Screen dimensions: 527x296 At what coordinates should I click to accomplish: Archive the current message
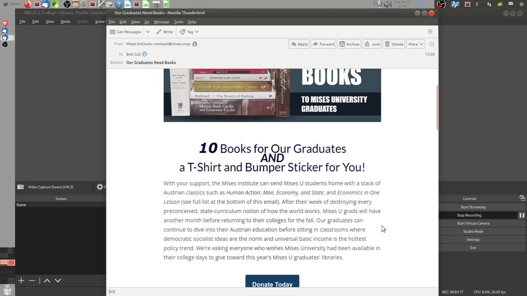point(349,44)
